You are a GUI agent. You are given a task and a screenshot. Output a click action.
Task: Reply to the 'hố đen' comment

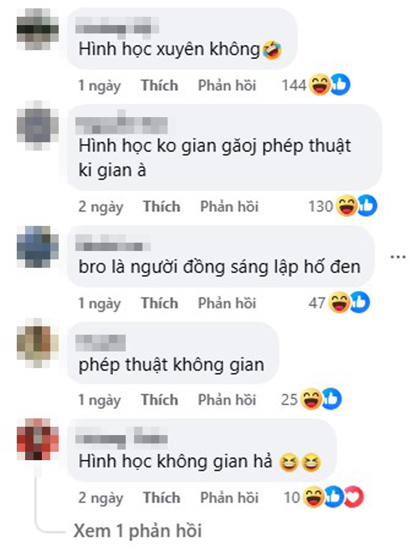pyautogui.click(x=227, y=303)
